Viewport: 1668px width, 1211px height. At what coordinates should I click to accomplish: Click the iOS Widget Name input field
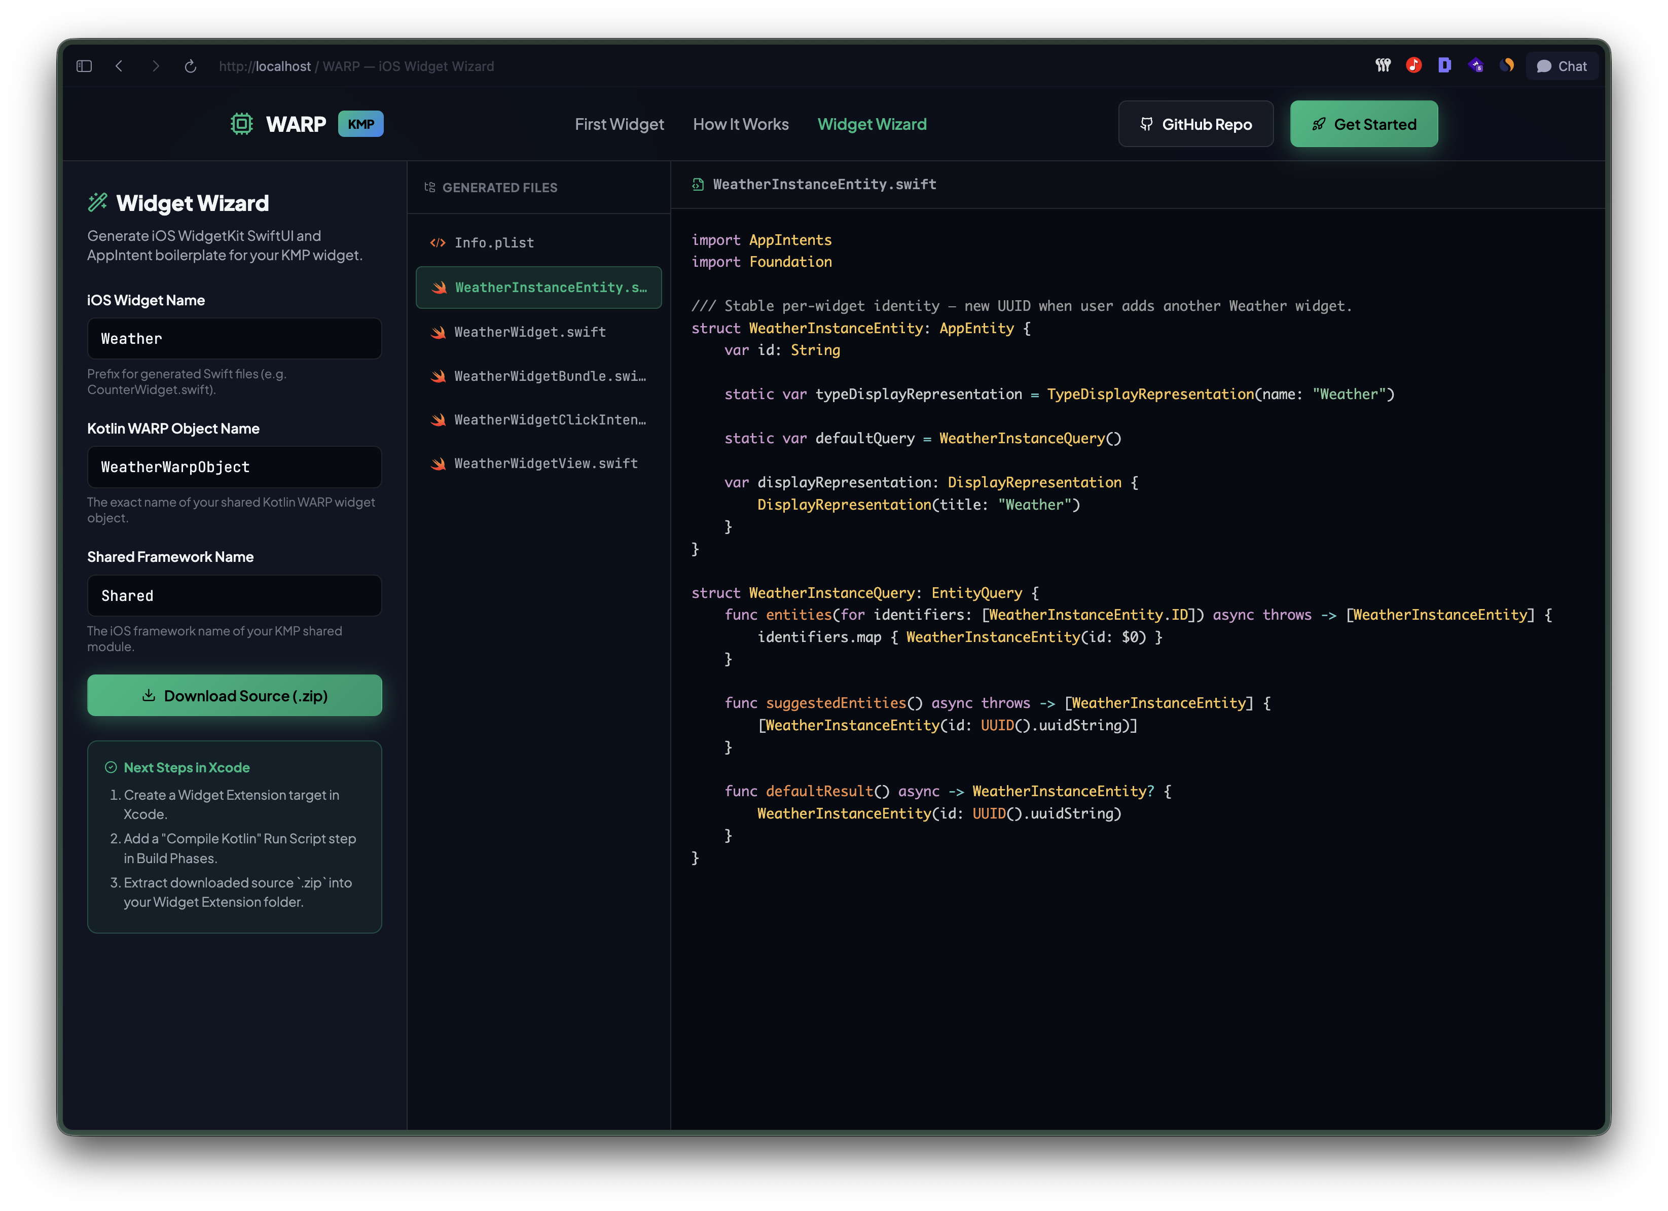(x=235, y=338)
